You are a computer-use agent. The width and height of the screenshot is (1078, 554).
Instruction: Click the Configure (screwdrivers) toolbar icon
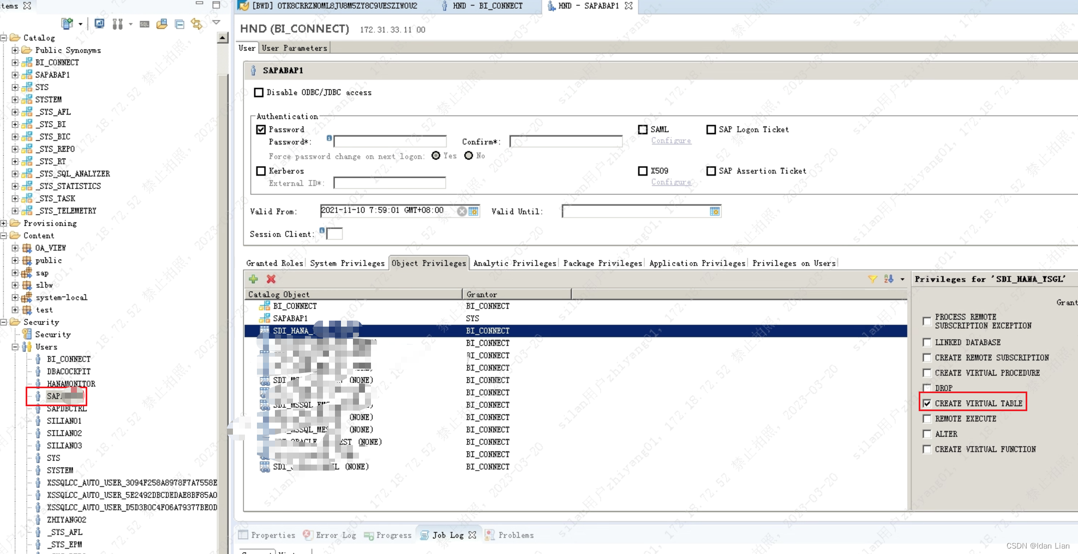tap(117, 23)
